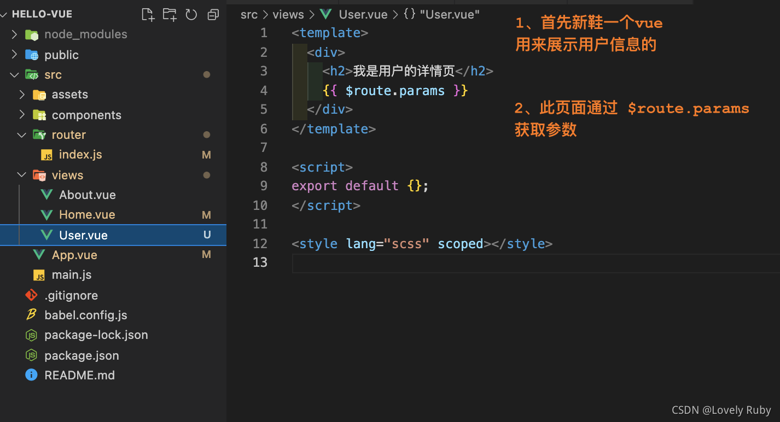
Task: Open README.md file
Action: pyautogui.click(x=80, y=375)
